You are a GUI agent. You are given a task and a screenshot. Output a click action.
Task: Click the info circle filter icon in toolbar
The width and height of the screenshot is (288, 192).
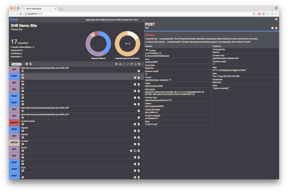click(116, 64)
